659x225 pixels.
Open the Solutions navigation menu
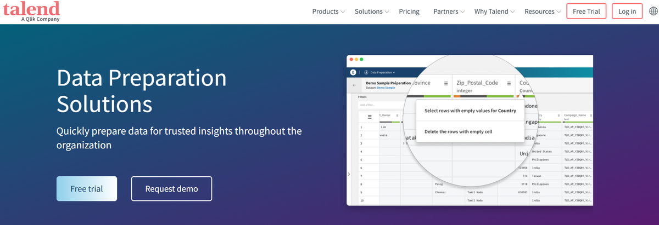click(368, 11)
